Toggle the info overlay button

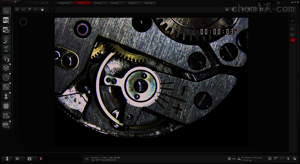(270, 159)
